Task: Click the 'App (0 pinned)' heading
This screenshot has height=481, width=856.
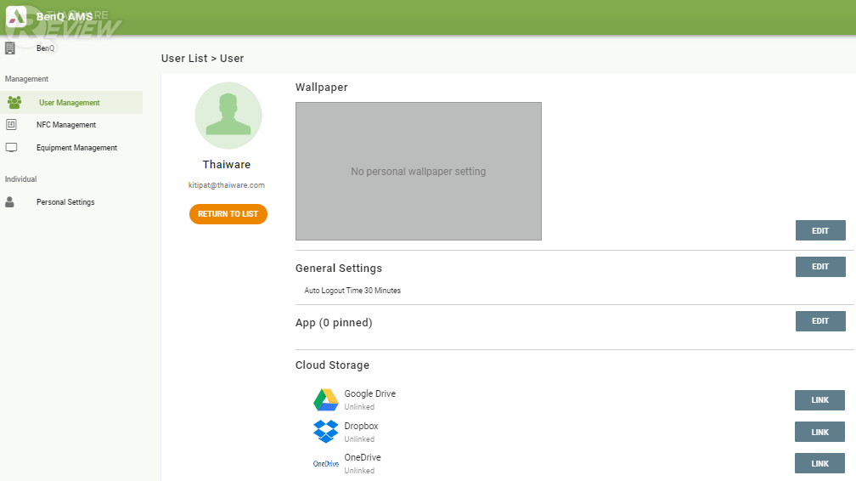Action: 334,322
